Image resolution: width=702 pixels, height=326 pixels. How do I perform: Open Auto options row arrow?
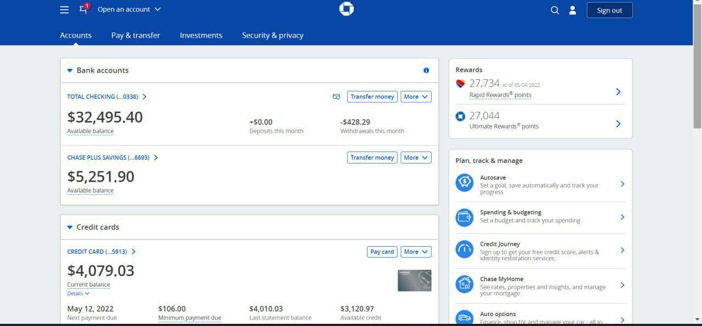[x=622, y=319]
